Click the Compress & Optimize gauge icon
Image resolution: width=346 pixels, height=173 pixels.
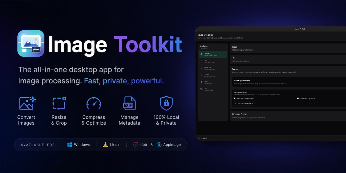coord(94,103)
